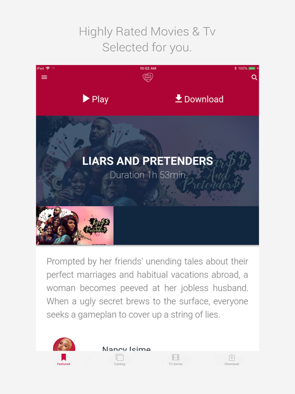Click the Download text label in the header

(204, 99)
